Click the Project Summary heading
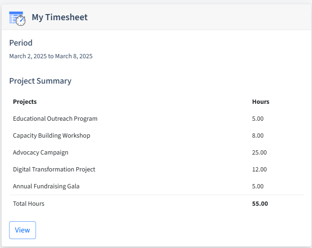This screenshot has height=248, width=312. click(x=40, y=81)
